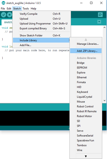The height and width of the screenshot is (159, 107).
Task: Click editor scrollbar down arrow
Action: coord(104,100)
